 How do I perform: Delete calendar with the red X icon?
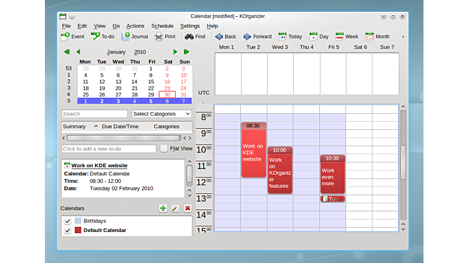point(187,208)
